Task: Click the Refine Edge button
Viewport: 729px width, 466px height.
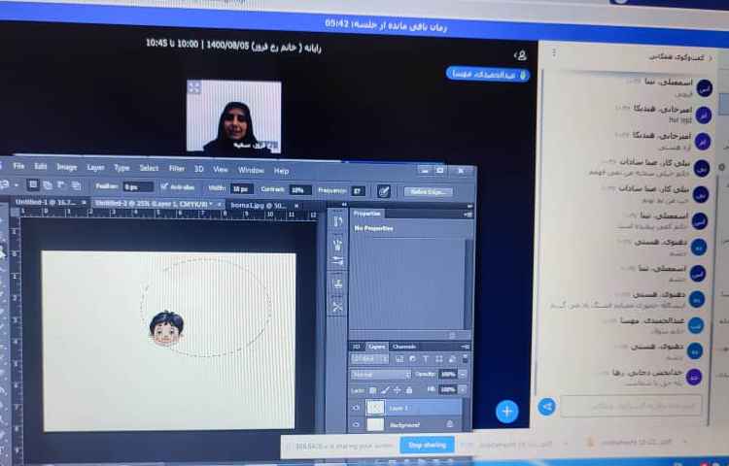Action: pos(428,192)
